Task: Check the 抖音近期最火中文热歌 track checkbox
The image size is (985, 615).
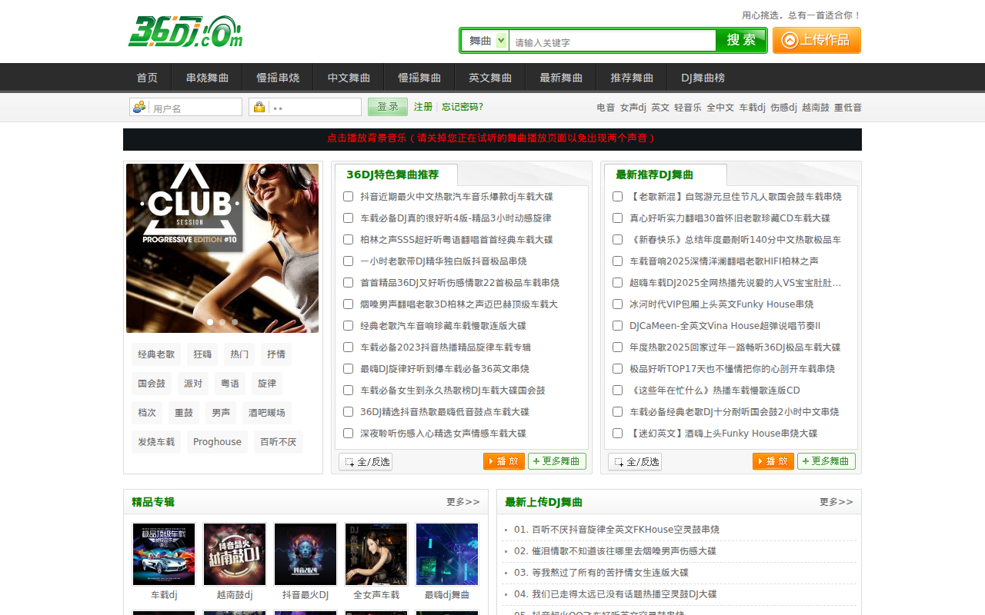Action: (348, 196)
